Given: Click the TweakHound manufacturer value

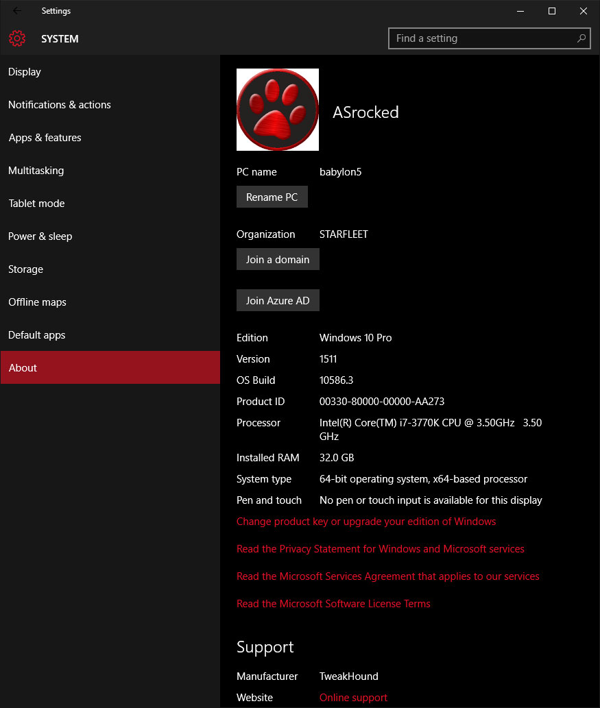Looking at the screenshot, I should point(349,676).
